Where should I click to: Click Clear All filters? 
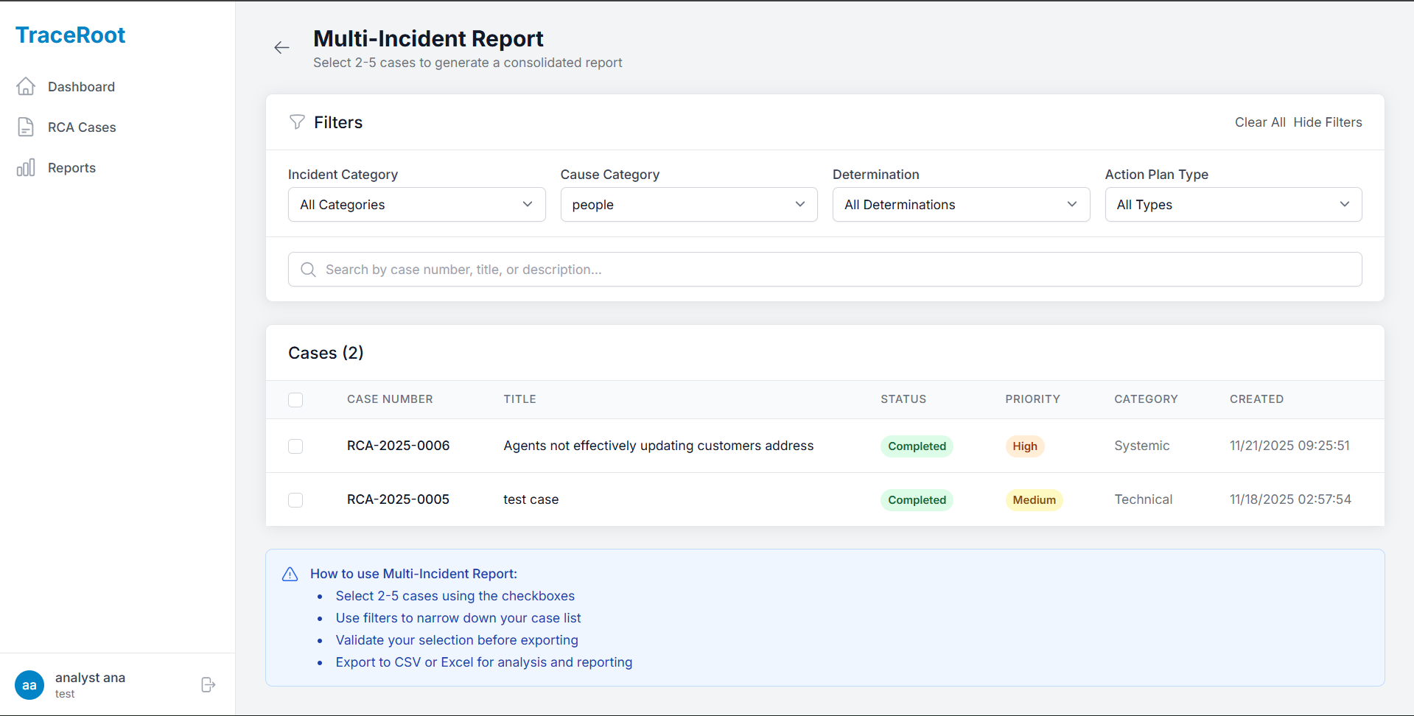click(1259, 122)
